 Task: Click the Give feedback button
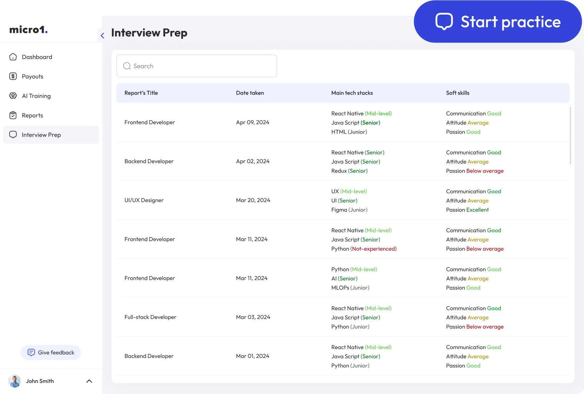coord(51,352)
